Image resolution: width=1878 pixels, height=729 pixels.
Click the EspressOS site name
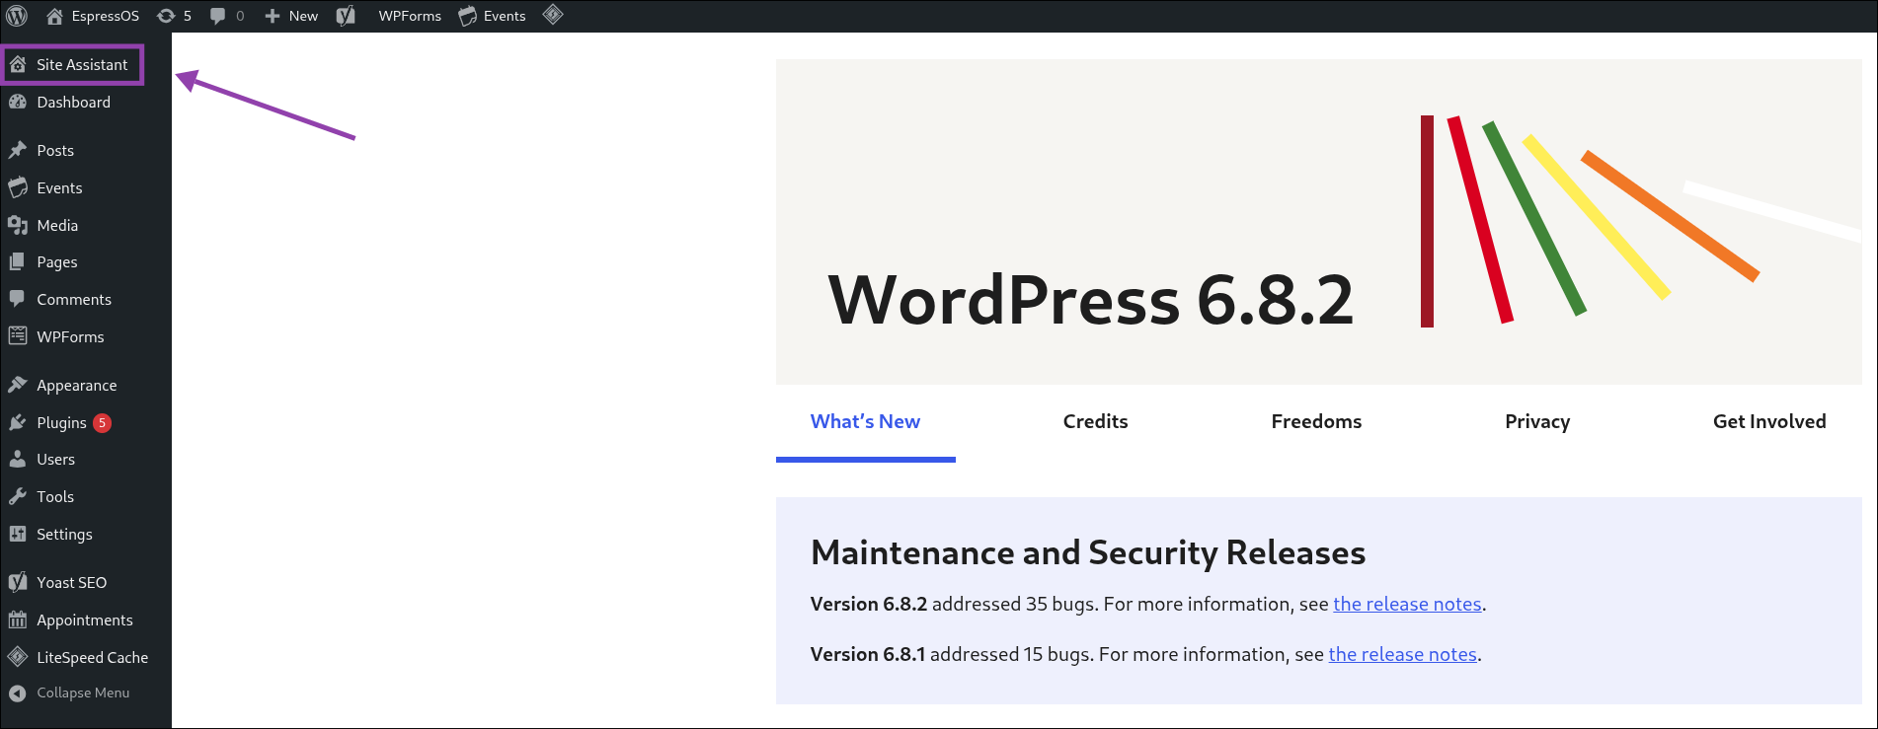coord(106,16)
